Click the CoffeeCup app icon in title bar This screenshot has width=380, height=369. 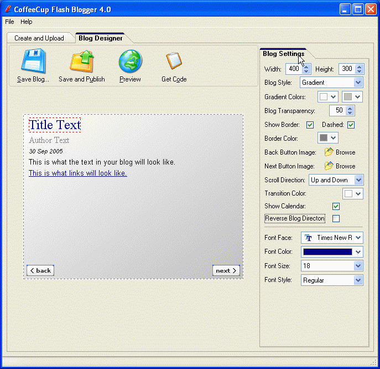pos(8,9)
